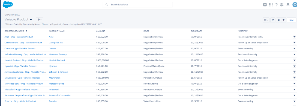Screen dimensions: 297x106
Task: Open row actions for Hyundai opportunity
Action: [294, 66]
